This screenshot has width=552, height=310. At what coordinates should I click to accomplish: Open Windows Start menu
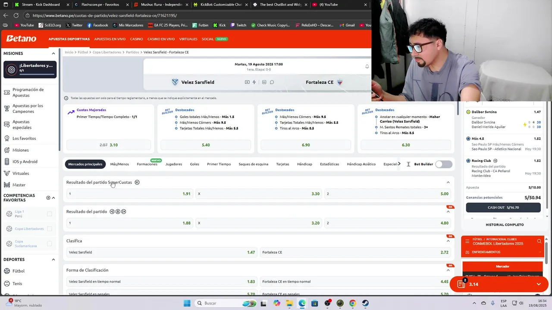pyautogui.click(x=187, y=303)
